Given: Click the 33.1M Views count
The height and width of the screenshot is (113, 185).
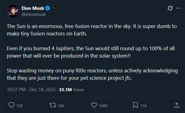Looking at the screenshot, I should [x=72, y=90].
